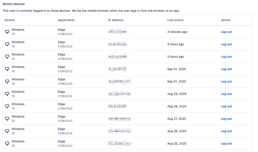
Task: Select the monitor icon in the Aug 26, 2025 row
Action: pyautogui.click(x=7, y=131)
